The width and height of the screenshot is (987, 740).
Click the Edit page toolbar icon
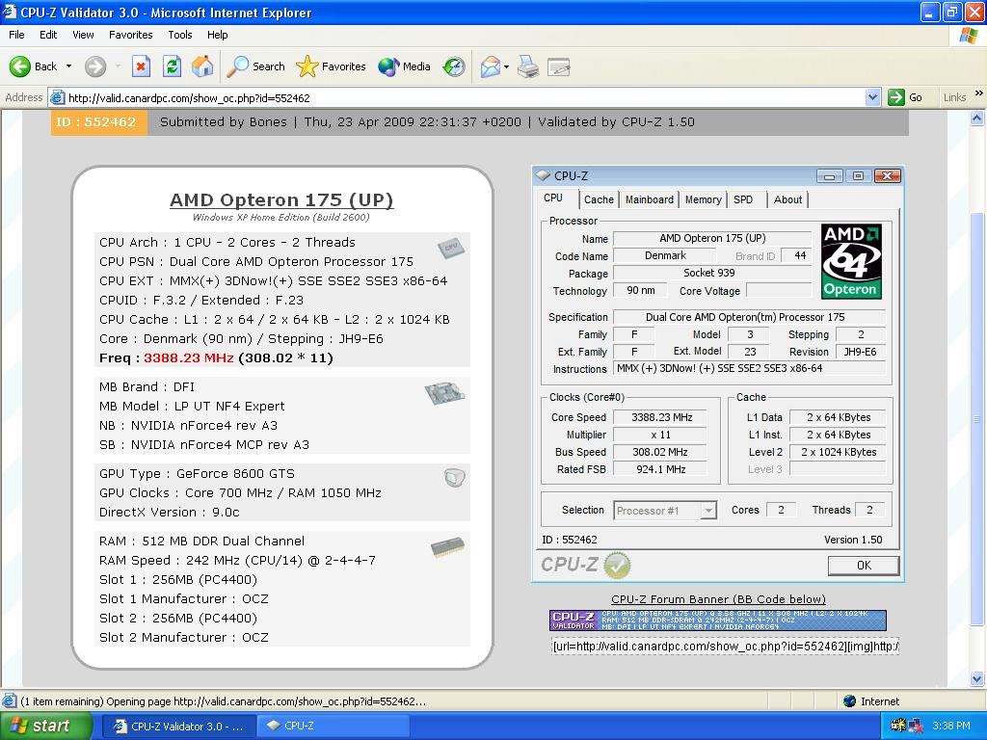point(558,66)
